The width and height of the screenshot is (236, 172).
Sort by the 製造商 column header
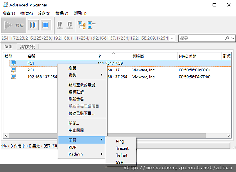(154, 56)
